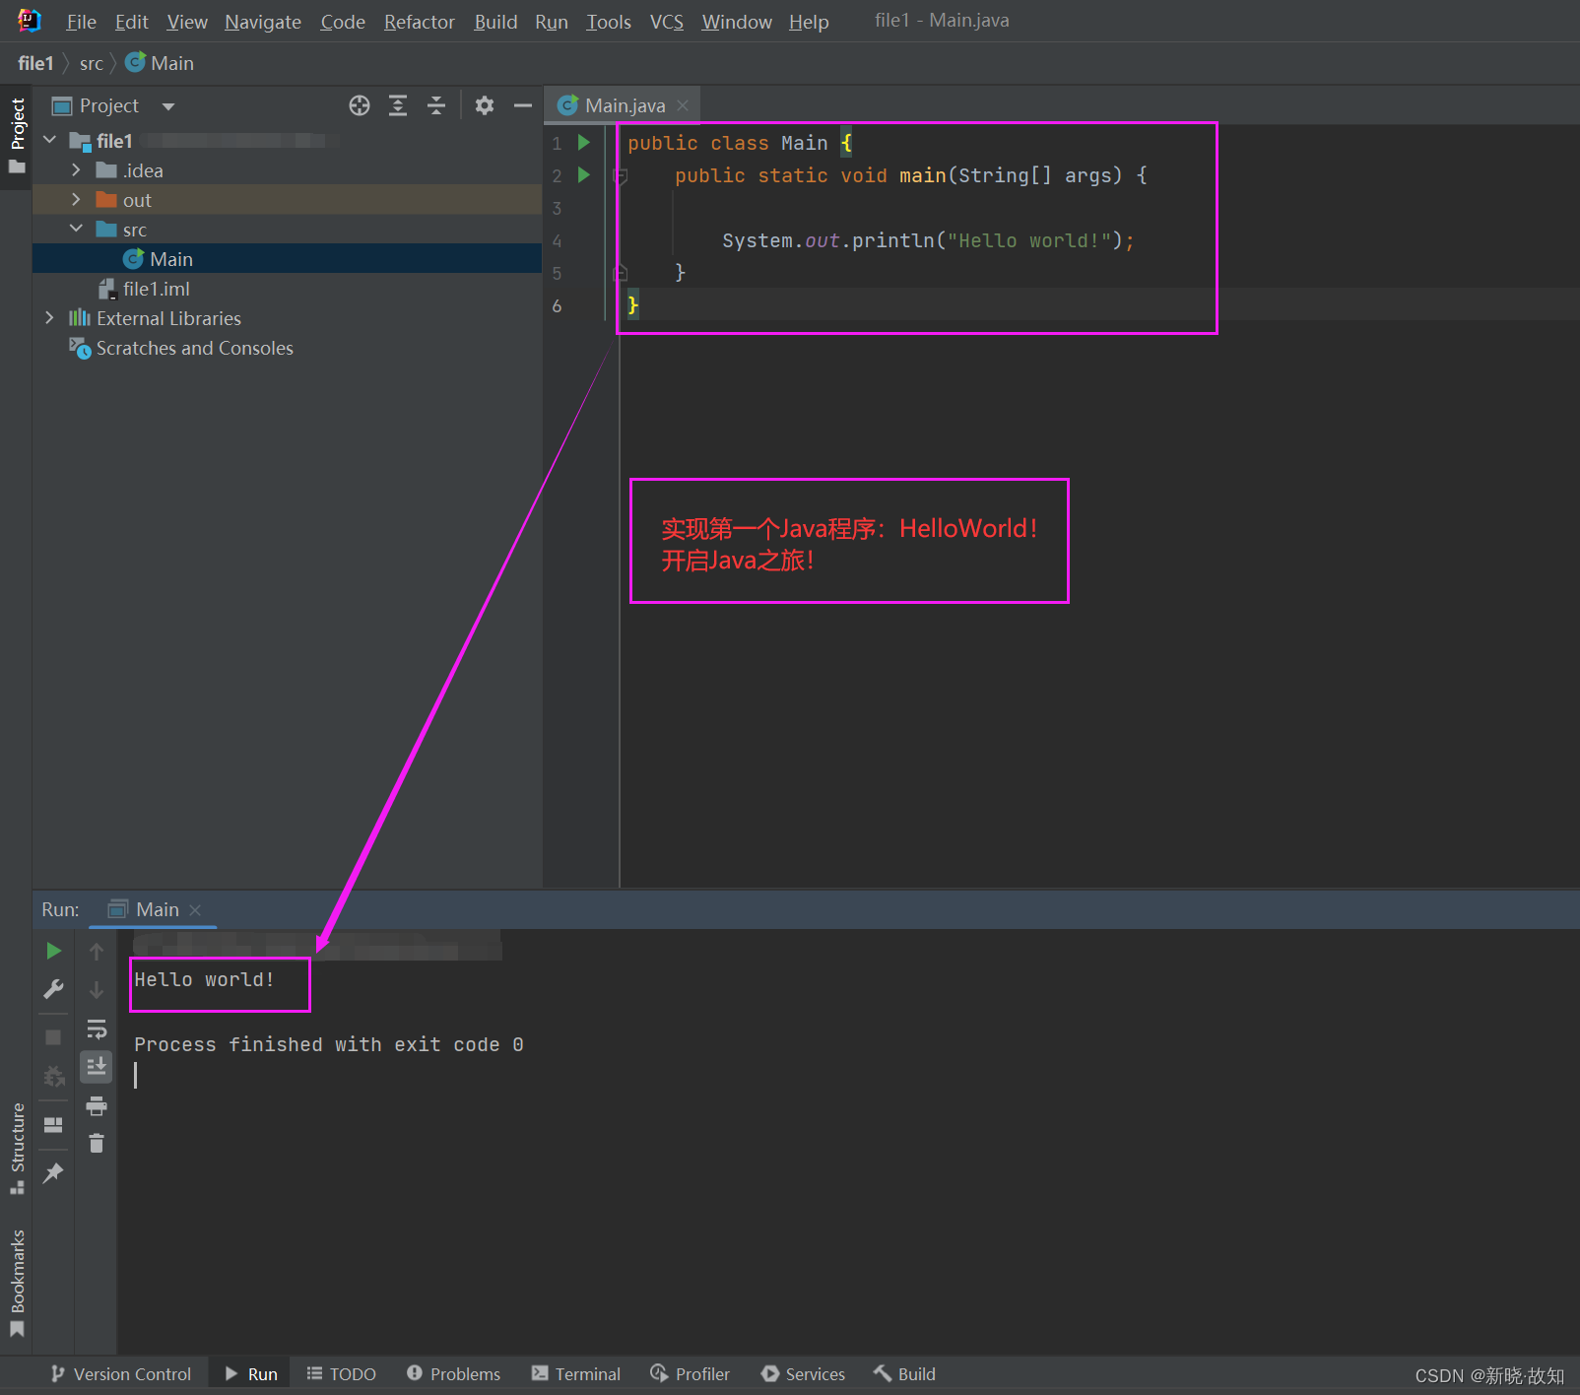Expand External Libraries node
1580x1395 pixels.
(49, 318)
